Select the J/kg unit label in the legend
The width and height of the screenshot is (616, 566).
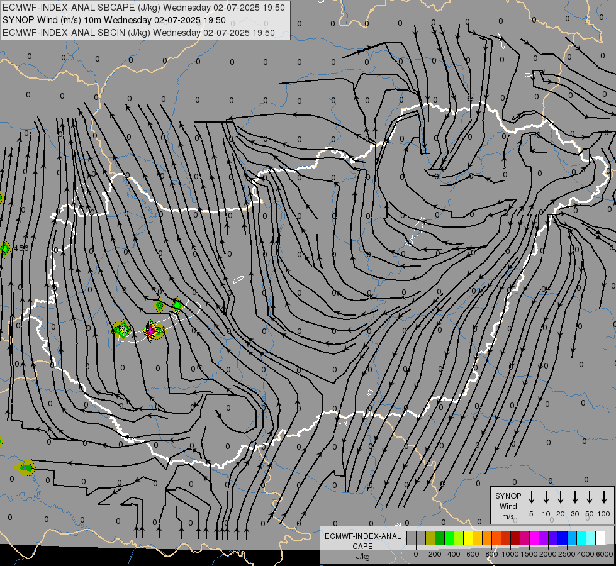[362, 557]
